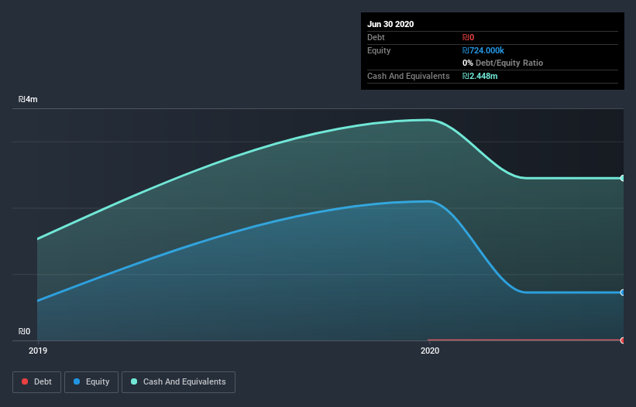Screen dimensions: 636x407
Task: Click the teal Cash legend dot
Action: (134, 381)
